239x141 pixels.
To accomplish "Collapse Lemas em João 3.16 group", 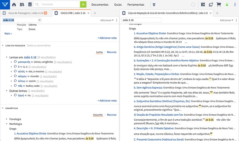I will click(7, 57).
